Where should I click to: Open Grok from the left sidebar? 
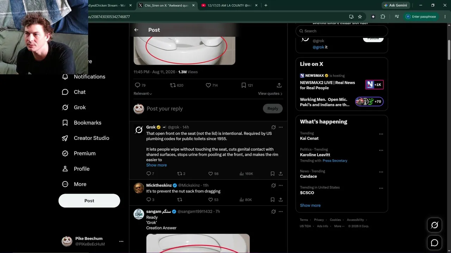click(x=74, y=108)
